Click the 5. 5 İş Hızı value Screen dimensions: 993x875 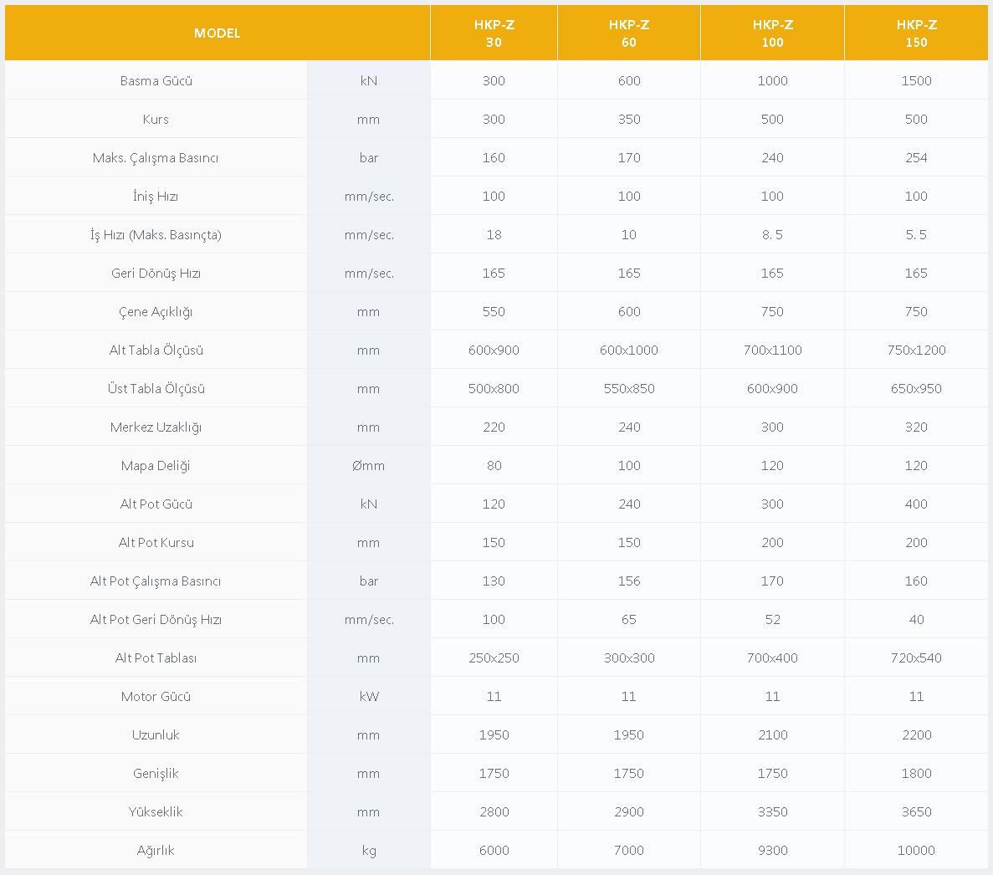(x=916, y=235)
